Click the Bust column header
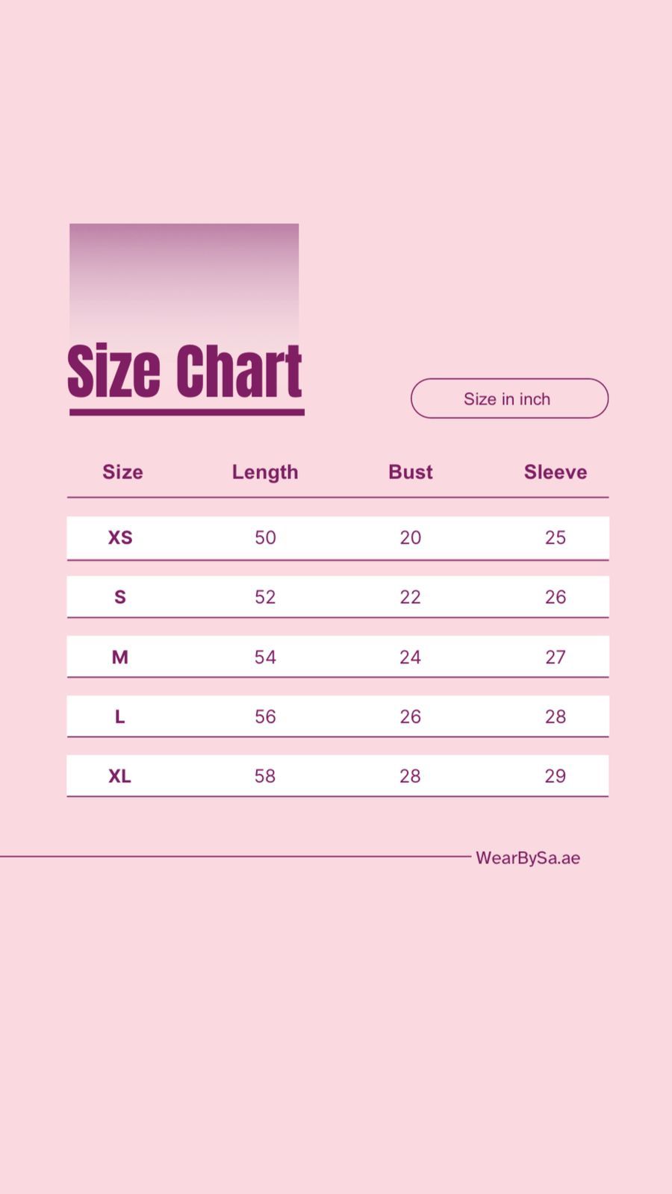Image resolution: width=672 pixels, height=1194 pixels. (410, 472)
